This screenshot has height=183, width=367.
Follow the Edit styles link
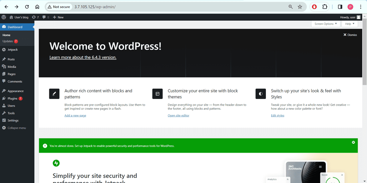tap(278, 115)
